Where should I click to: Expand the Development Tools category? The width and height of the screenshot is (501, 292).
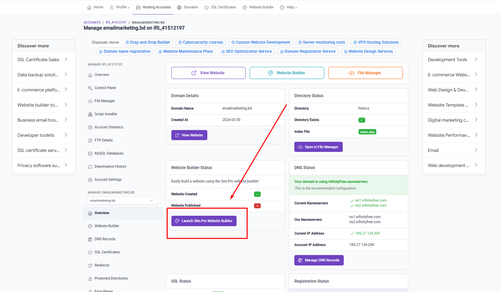(x=447, y=59)
